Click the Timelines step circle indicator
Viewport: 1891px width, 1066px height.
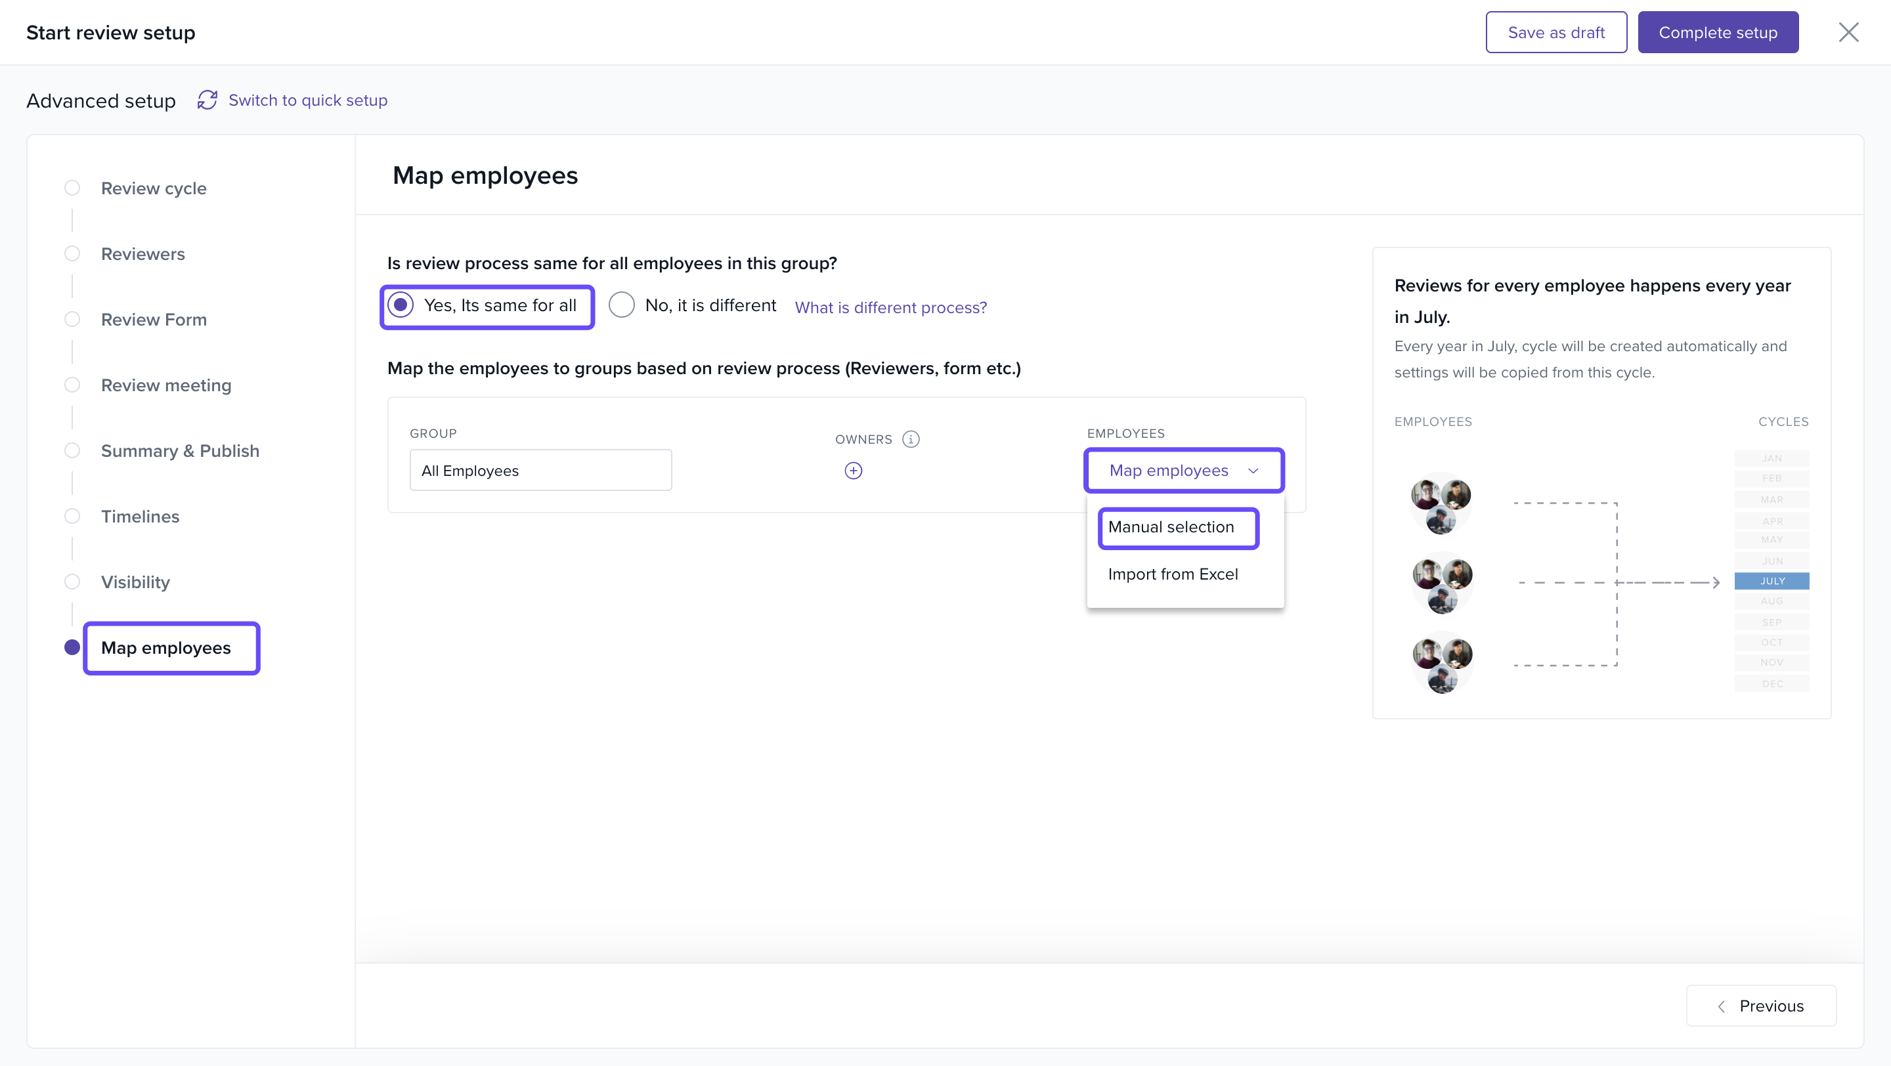coord(72,516)
